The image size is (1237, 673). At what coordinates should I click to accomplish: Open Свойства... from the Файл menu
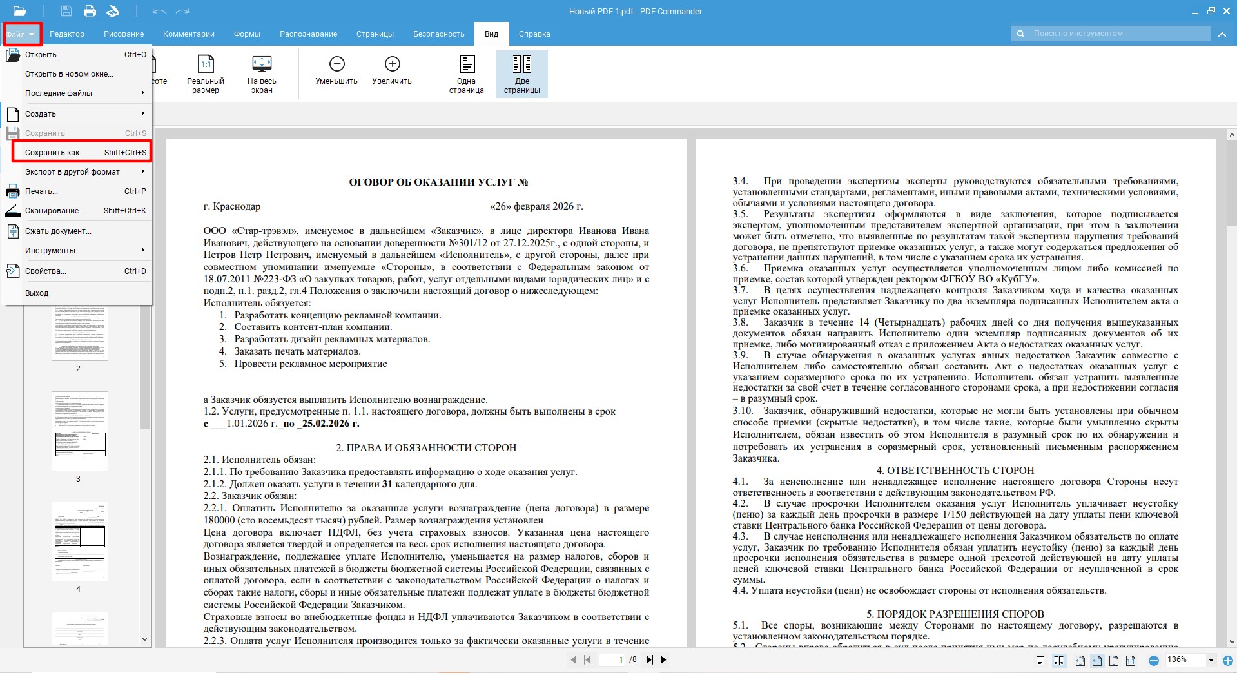pos(78,271)
